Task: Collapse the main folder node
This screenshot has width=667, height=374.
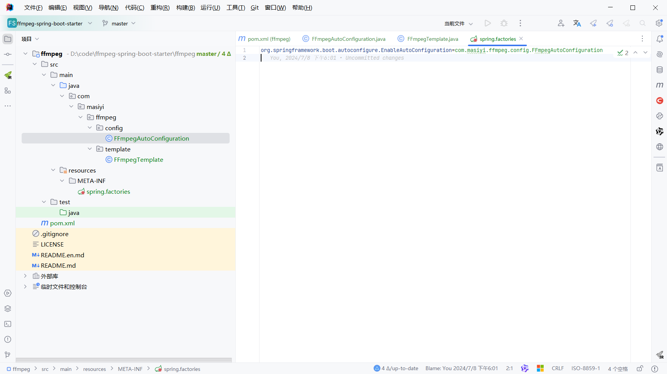Action: [x=44, y=75]
